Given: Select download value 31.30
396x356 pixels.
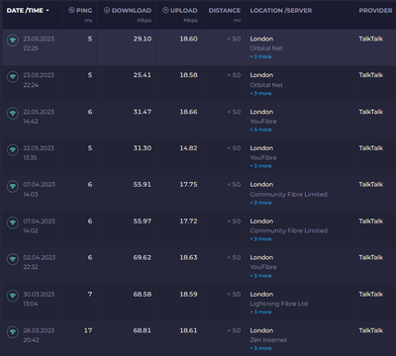Looking at the screenshot, I should [143, 148].
